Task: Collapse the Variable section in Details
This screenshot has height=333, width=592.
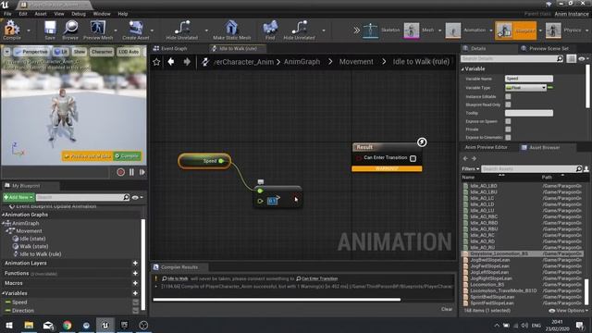Action: (x=462, y=69)
